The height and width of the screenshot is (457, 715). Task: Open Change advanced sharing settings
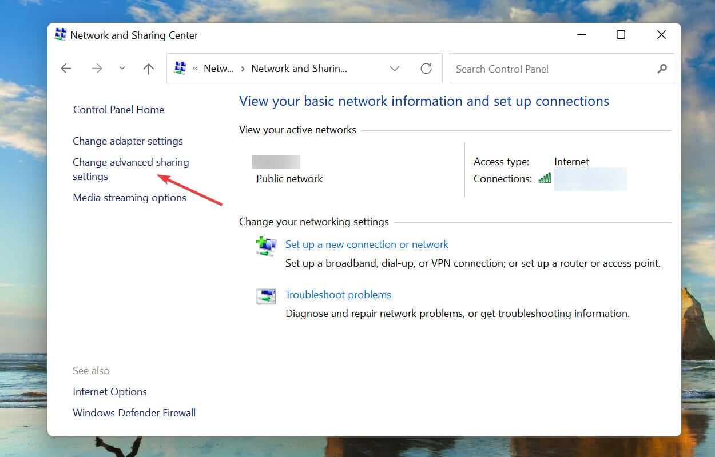(130, 169)
